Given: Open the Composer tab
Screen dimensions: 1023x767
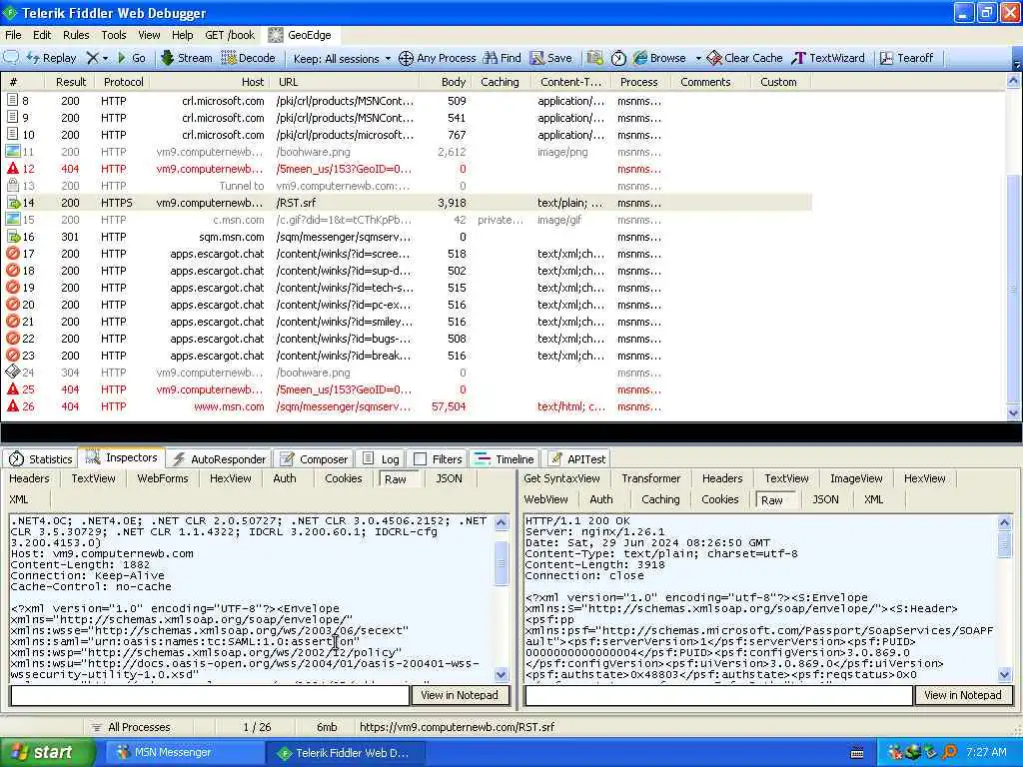Looking at the screenshot, I should (x=314, y=459).
